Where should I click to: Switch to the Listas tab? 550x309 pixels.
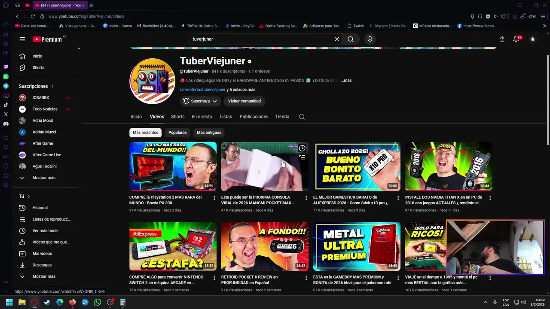226,117
